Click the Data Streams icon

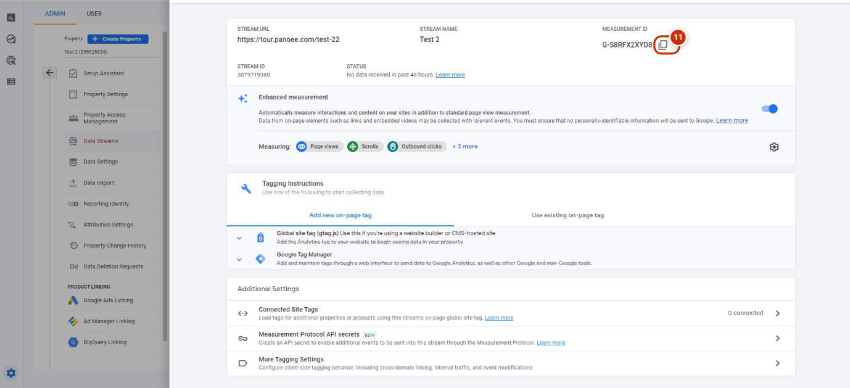click(73, 141)
